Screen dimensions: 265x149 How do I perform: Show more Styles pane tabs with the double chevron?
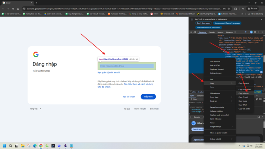pos(256,96)
